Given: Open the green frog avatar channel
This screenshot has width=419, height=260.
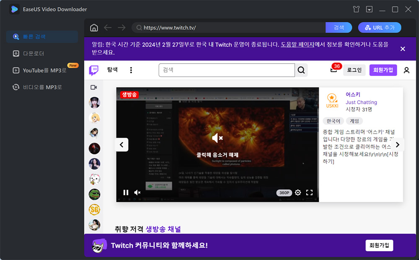Looking at the screenshot, I should tap(94, 194).
